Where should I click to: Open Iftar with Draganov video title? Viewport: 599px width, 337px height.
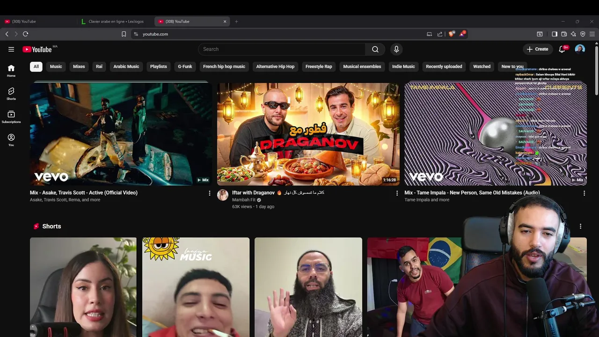[x=278, y=192]
